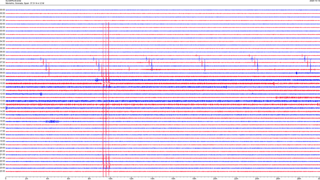320x180 pixels.
Task: Select the 4m axis tick label
Action: (48, 179)
